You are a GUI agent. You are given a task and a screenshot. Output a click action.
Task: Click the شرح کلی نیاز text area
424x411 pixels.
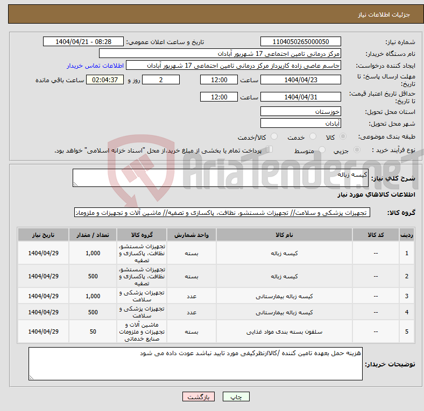[221, 178]
